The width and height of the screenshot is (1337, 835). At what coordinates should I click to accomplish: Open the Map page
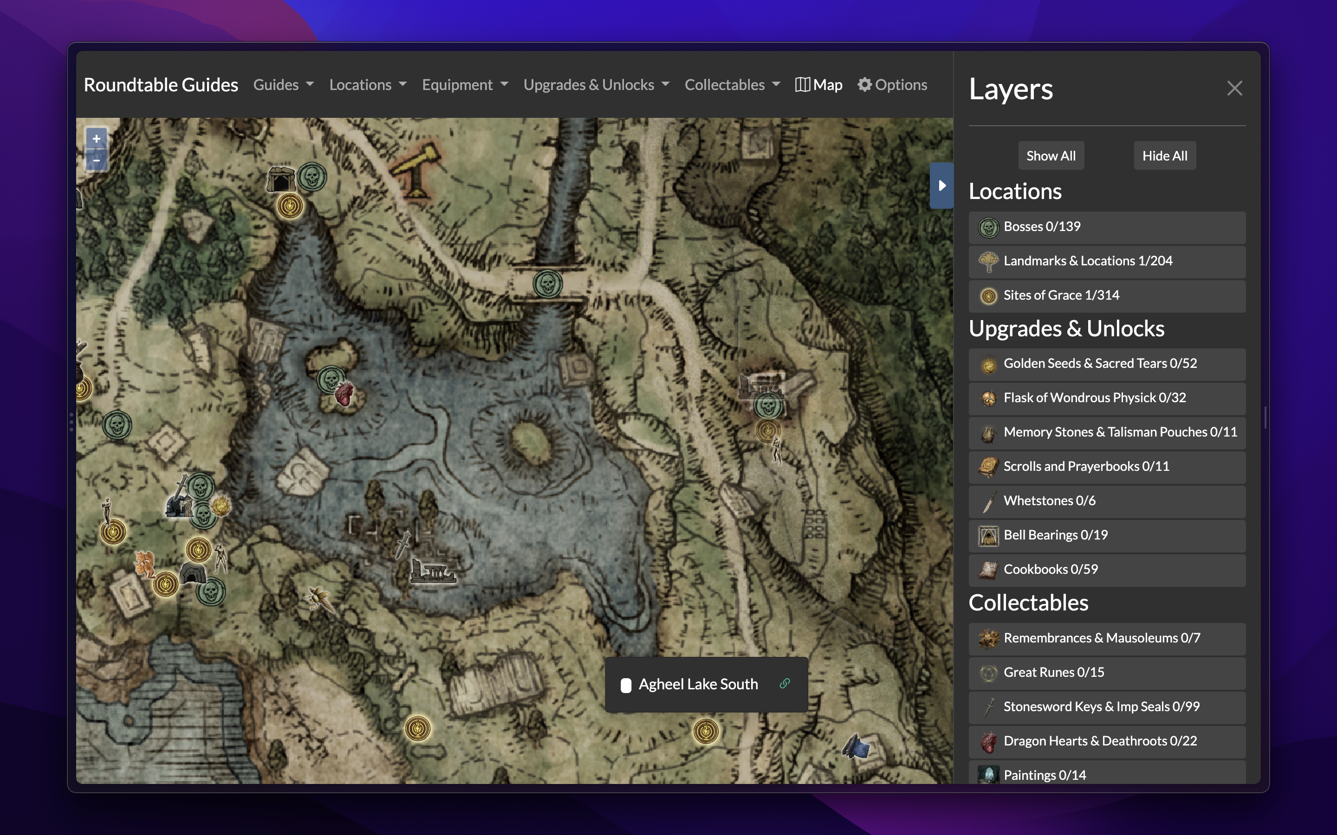(x=819, y=84)
